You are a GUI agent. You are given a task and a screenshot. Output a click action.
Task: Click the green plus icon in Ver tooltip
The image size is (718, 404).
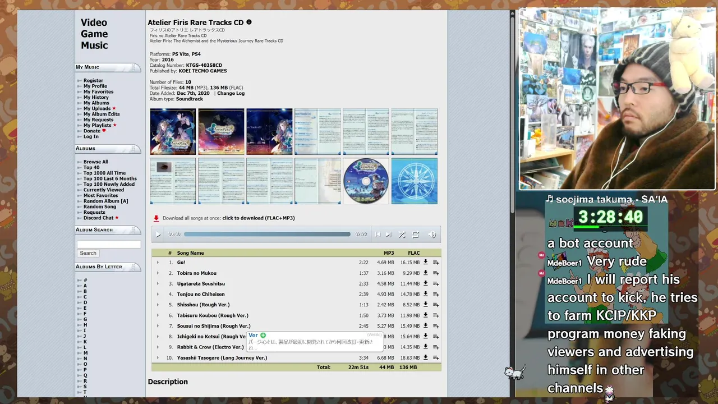point(263,336)
